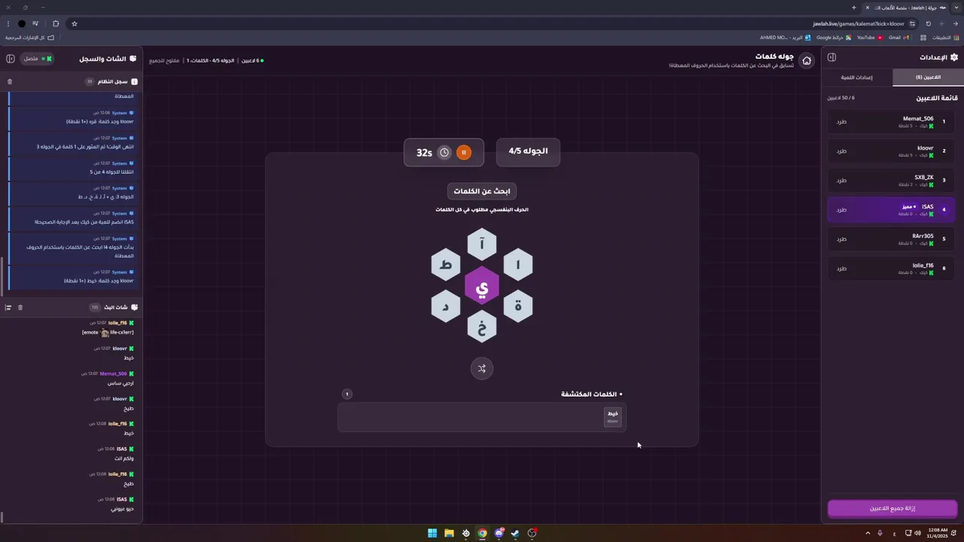Open the خرائط Google bookmark
The width and height of the screenshot is (964, 542).
tap(834, 38)
